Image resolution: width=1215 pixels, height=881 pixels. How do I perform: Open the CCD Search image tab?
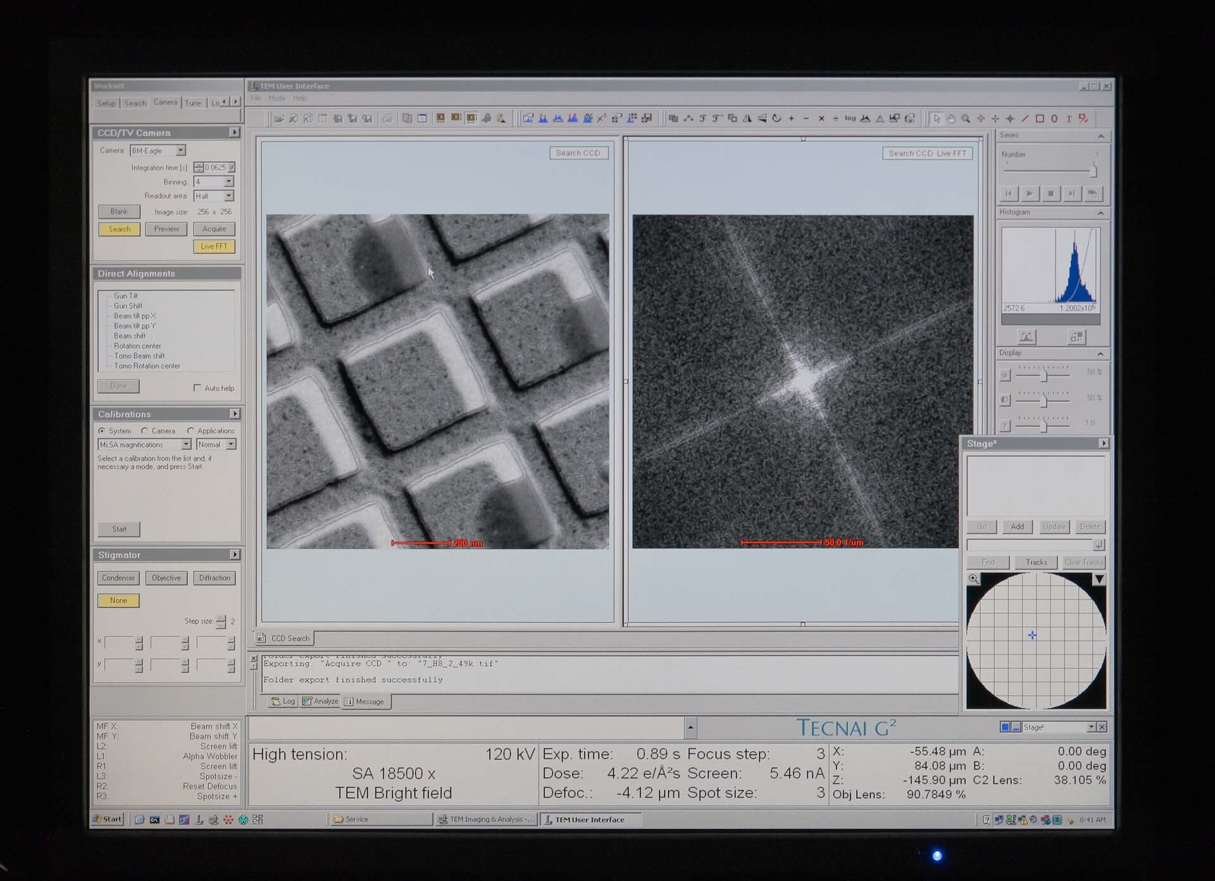coord(284,638)
